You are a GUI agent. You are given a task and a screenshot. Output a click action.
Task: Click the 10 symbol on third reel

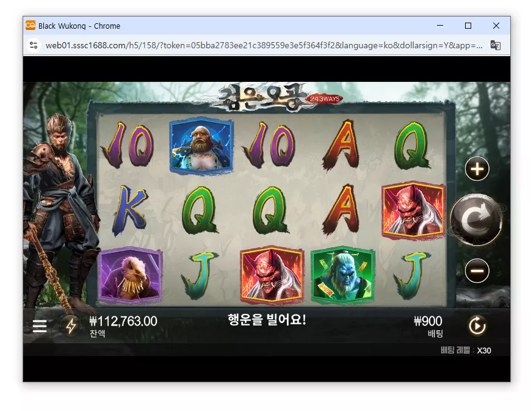[269, 145]
